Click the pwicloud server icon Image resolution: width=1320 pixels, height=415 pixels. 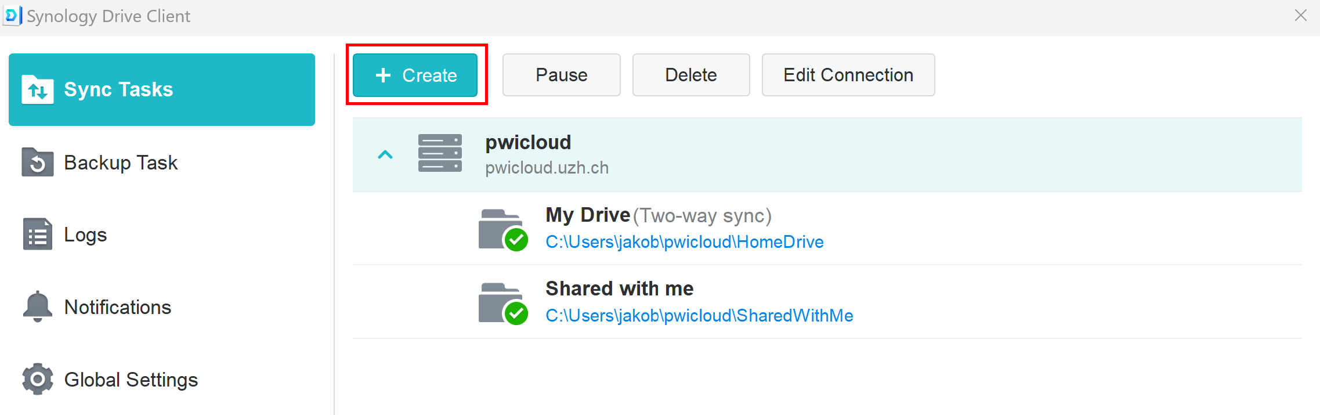pos(440,153)
